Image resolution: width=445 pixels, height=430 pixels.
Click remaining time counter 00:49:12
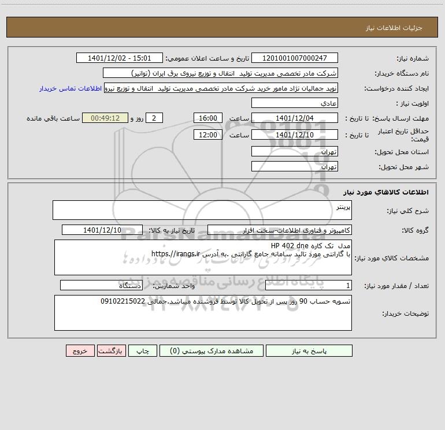pos(105,118)
